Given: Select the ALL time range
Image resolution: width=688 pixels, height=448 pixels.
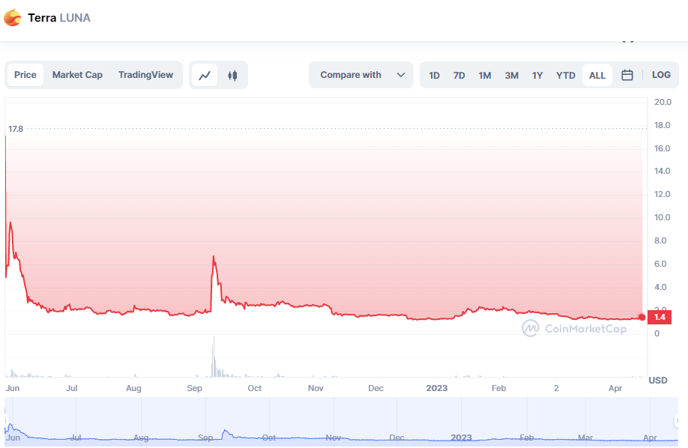Looking at the screenshot, I should click(x=597, y=76).
